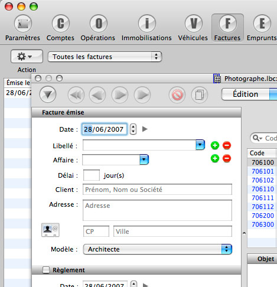
Task: Click the Photographe.lbc document proxy icon
Action: click(217, 79)
